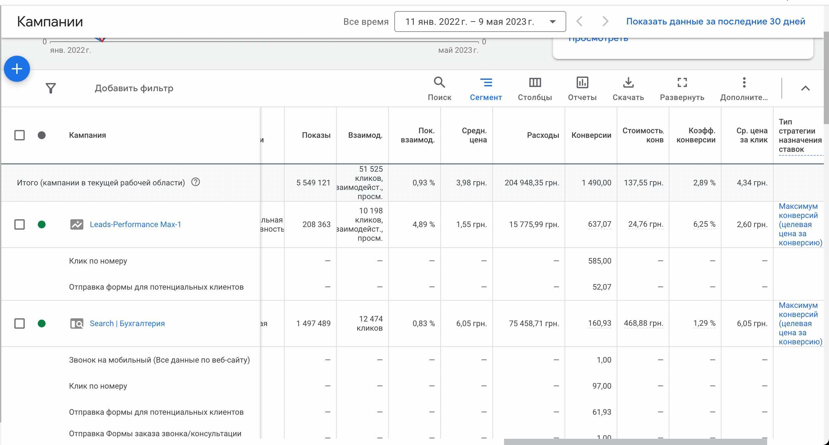Open the Дополнительно three-dot menu

click(x=744, y=89)
